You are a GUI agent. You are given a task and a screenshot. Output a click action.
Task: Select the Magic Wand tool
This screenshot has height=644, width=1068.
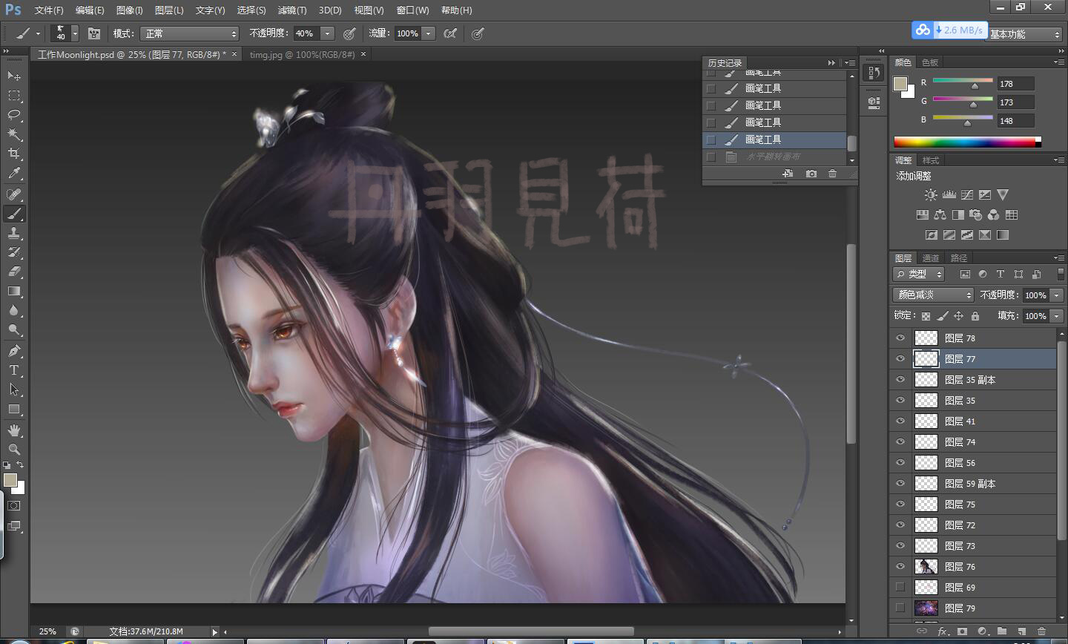coord(14,134)
